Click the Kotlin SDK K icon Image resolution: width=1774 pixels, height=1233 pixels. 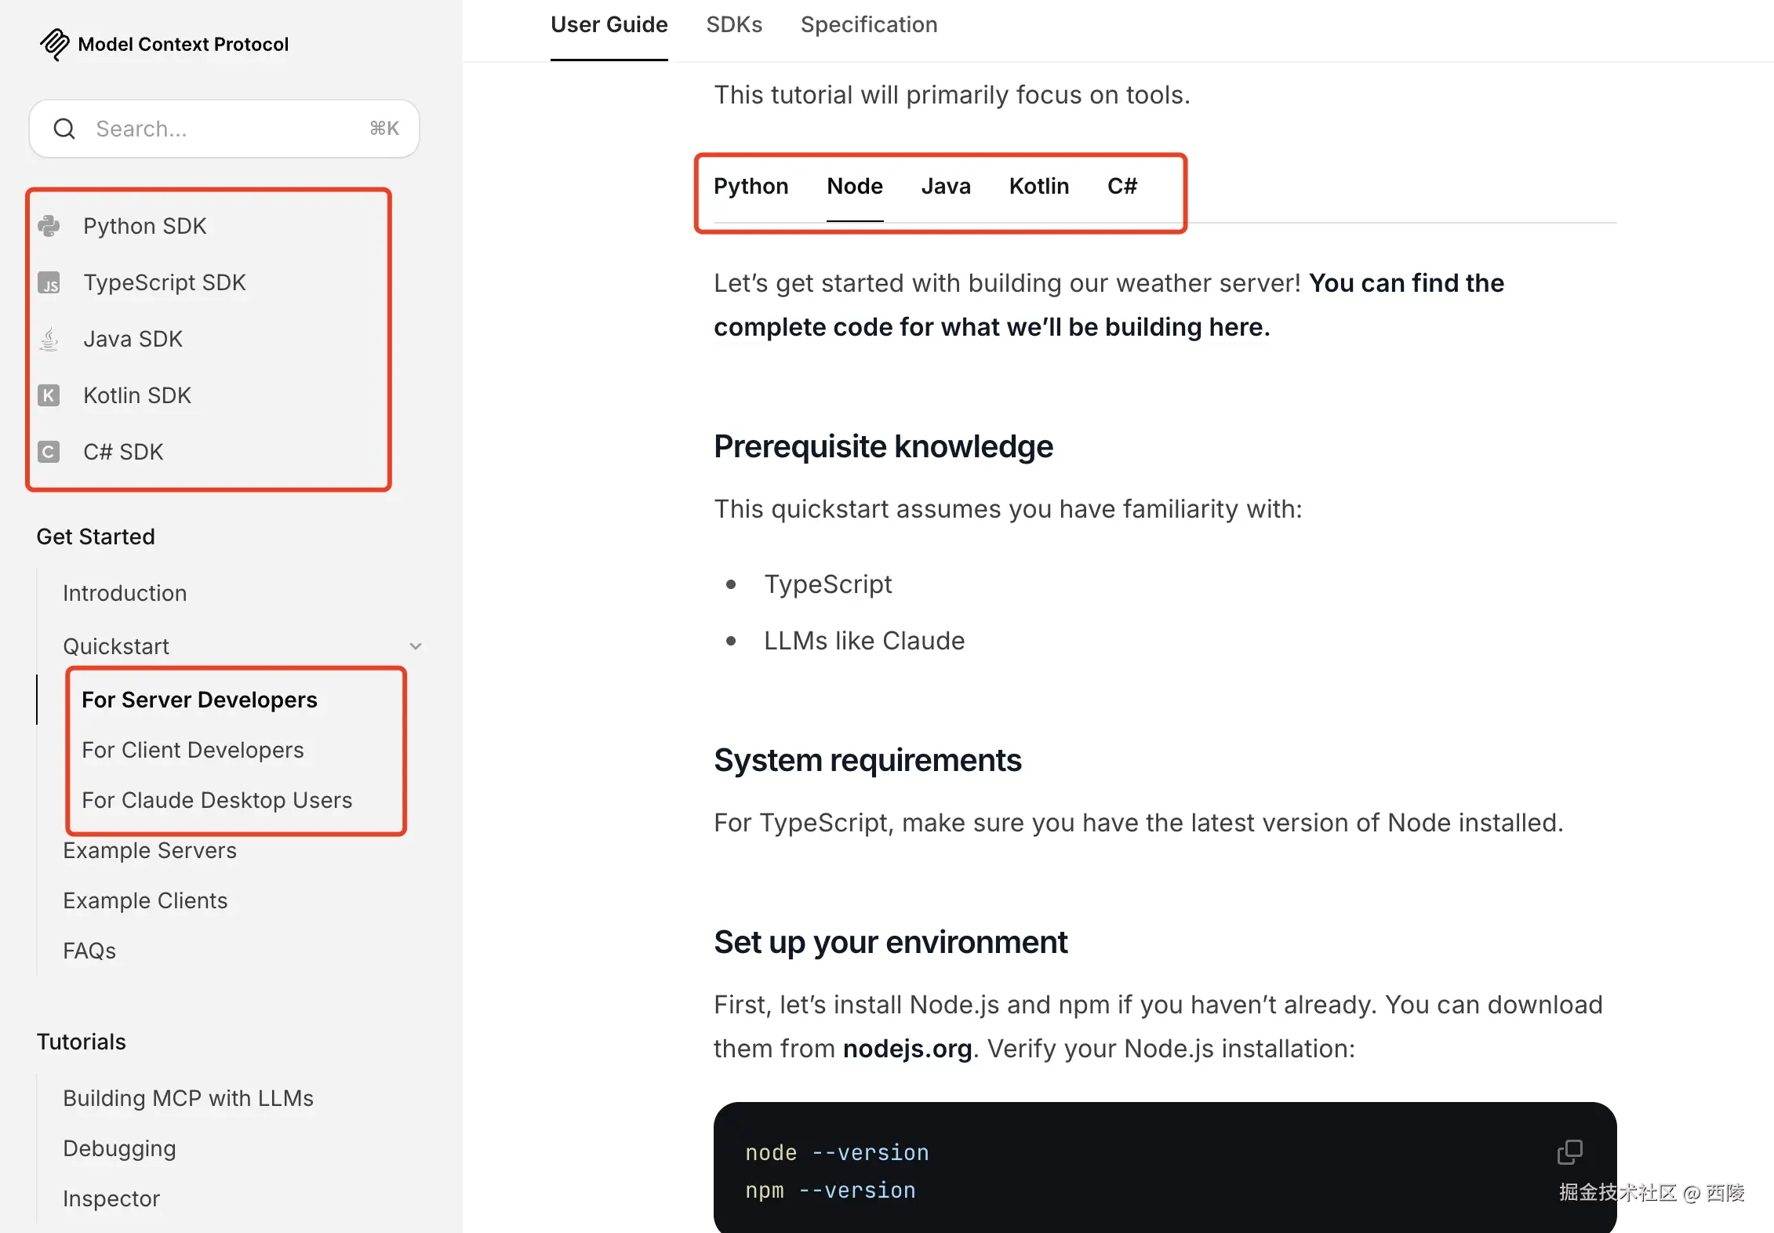[x=49, y=395]
